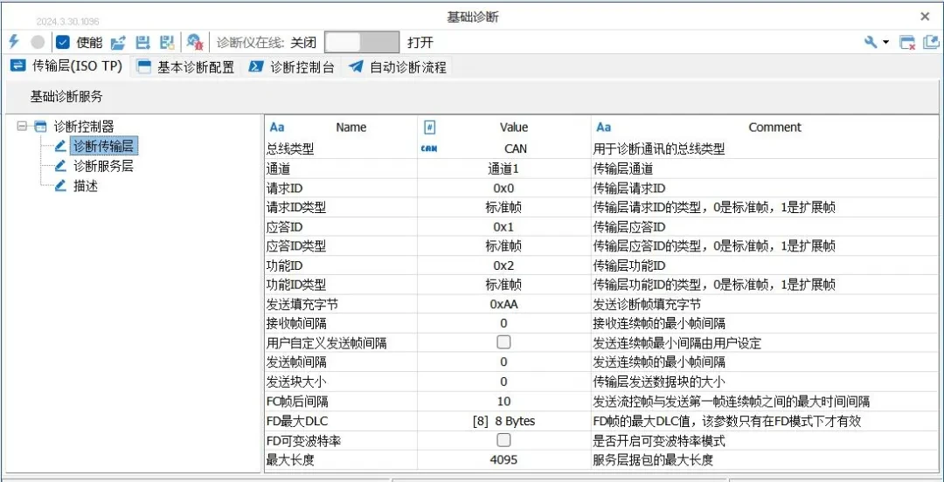Click the 最大长度 value 4095
944x482 pixels.
click(x=504, y=460)
